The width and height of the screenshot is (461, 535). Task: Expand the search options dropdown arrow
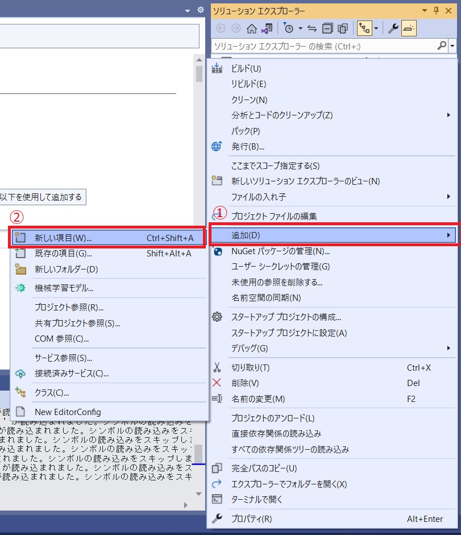[x=452, y=46]
